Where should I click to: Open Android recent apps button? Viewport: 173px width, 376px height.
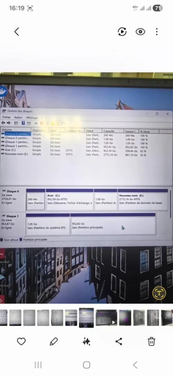coord(38,365)
